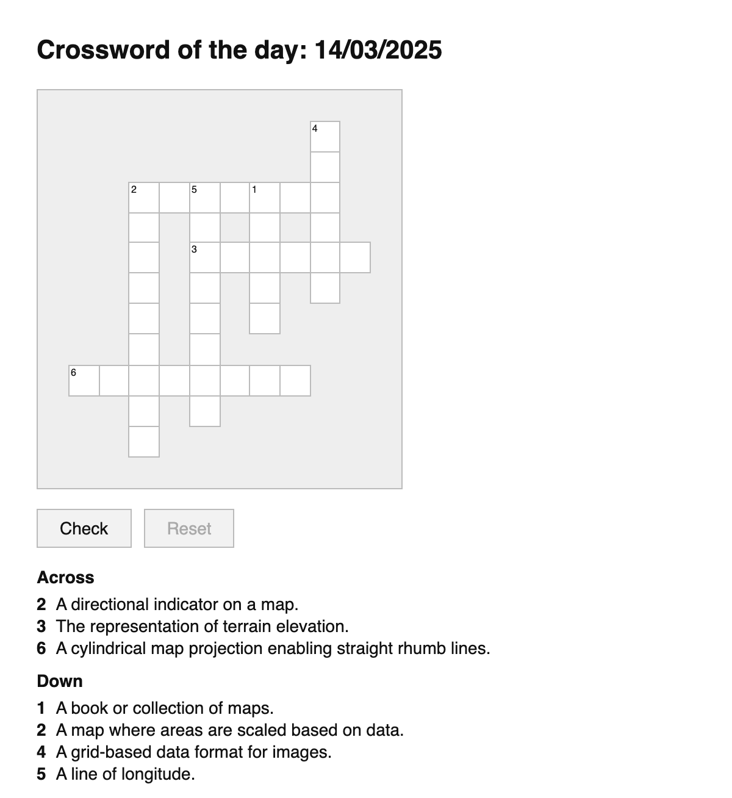
Task: Click the Reset button
Action: (x=188, y=528)
